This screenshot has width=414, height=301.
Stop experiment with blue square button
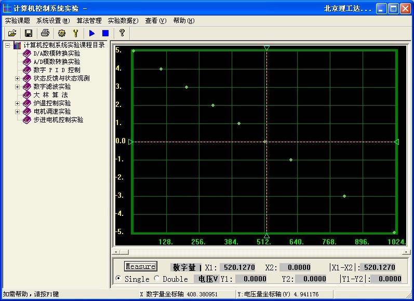105,33
